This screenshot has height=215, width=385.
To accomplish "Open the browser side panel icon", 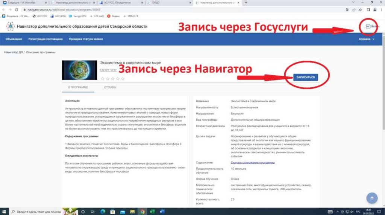I will (x=368, y=10).
